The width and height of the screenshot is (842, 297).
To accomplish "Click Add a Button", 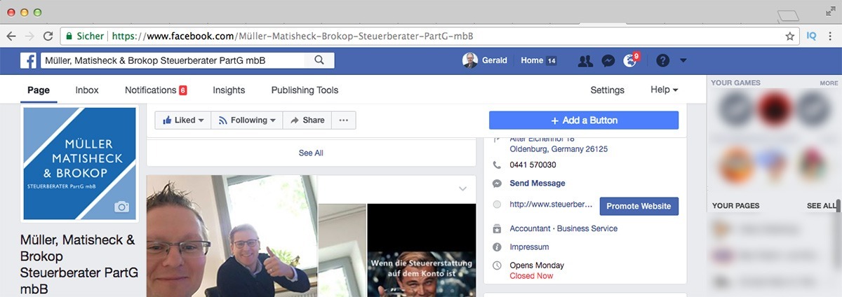I will 584,120.
